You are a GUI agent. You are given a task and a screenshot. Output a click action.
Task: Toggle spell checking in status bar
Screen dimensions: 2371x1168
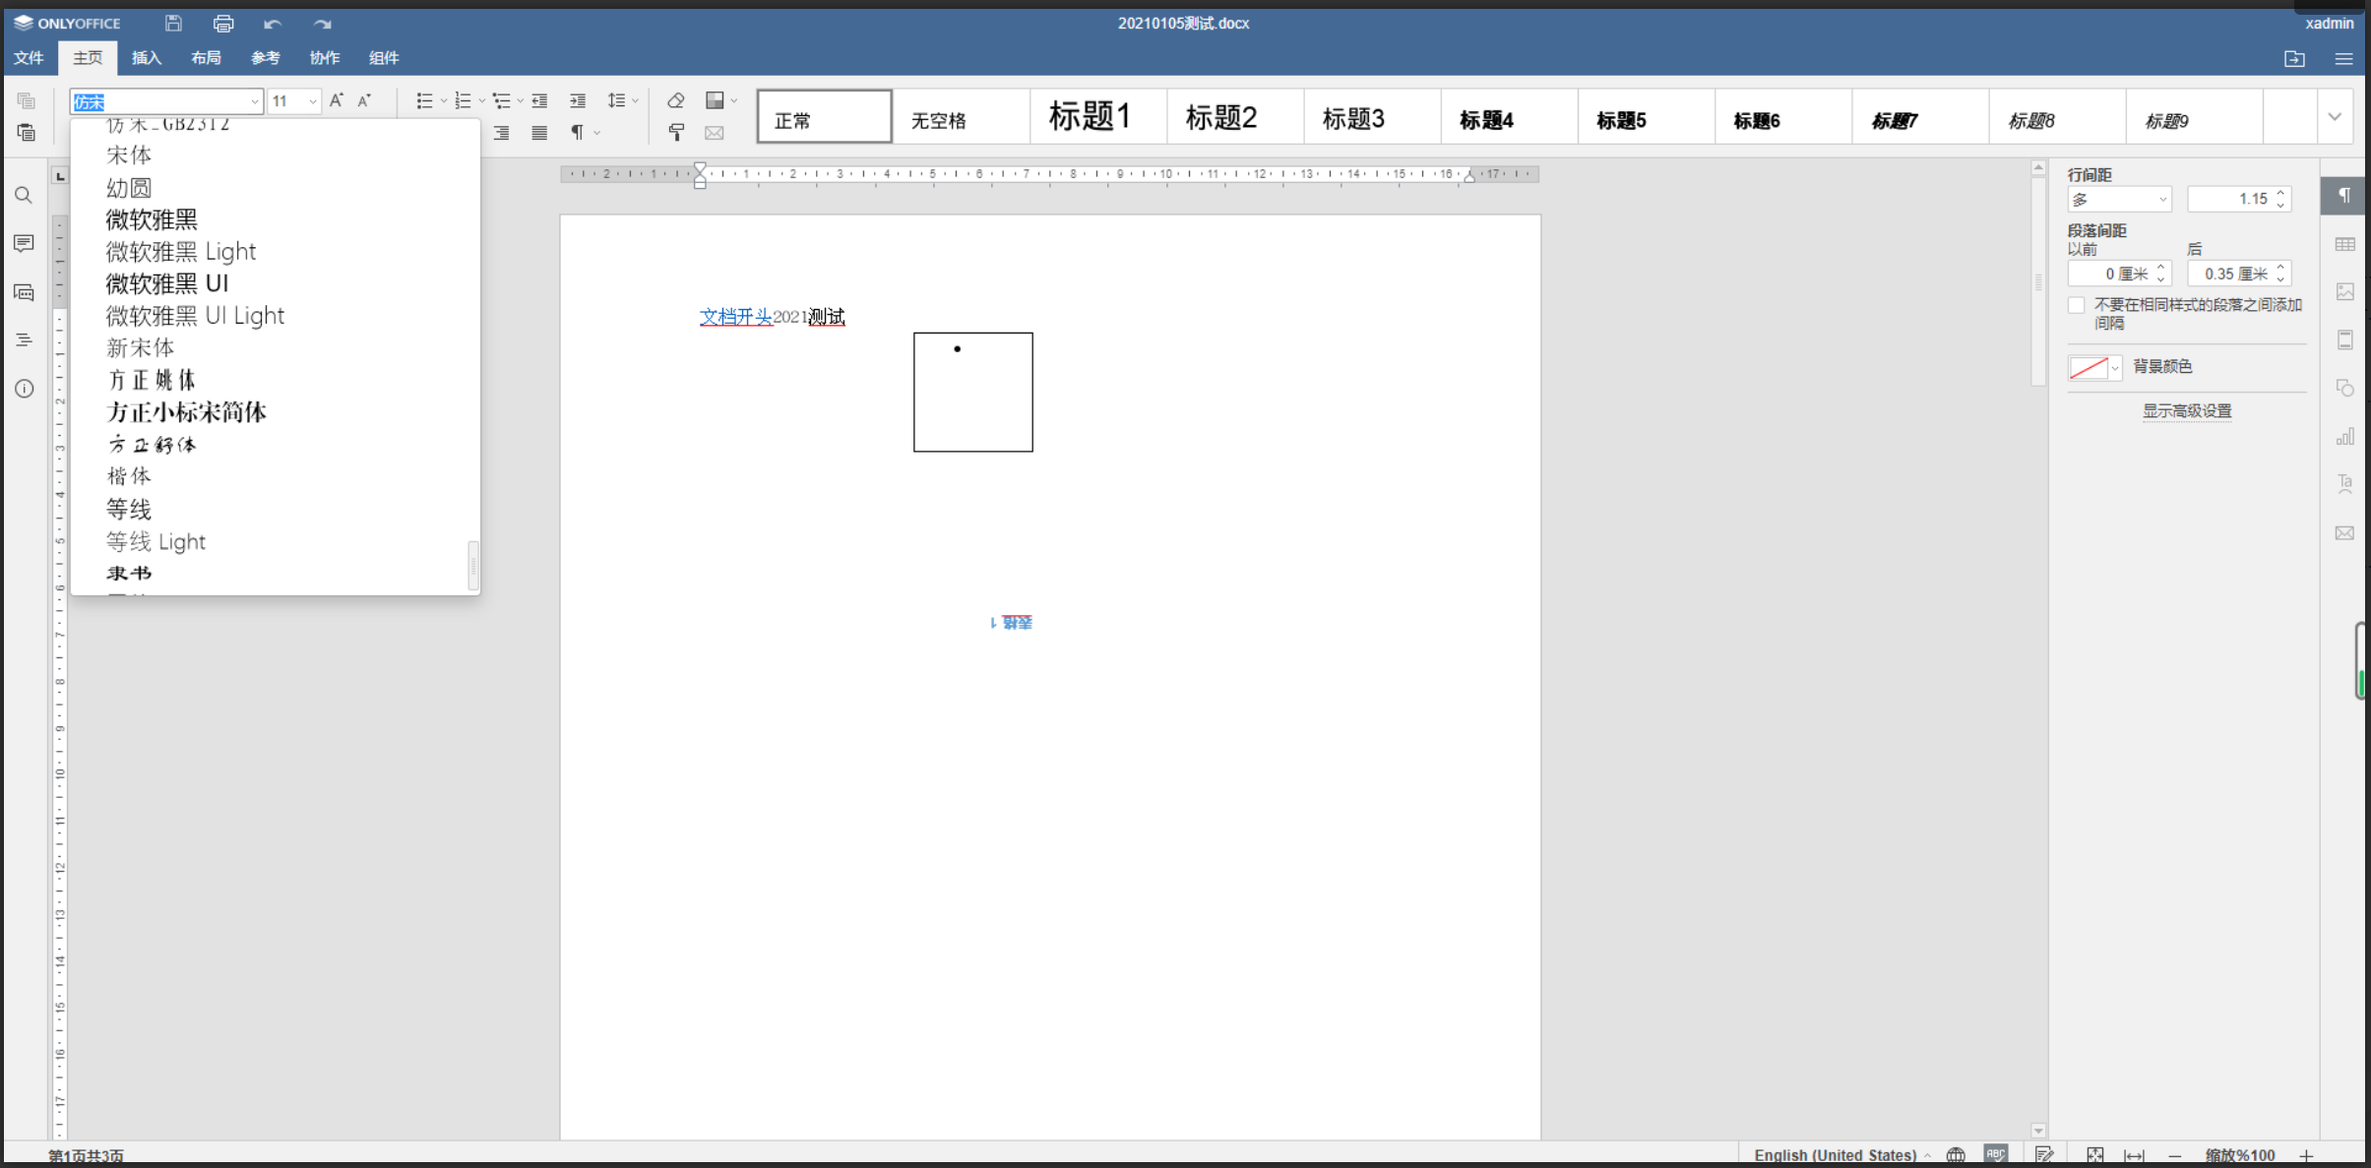(x=1995, y=1154)
